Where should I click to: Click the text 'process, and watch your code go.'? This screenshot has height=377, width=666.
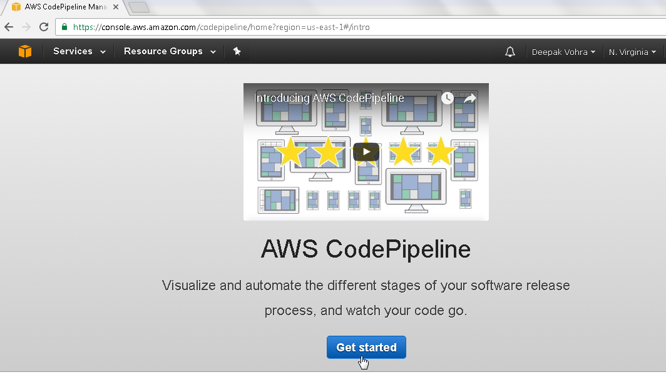366,311
